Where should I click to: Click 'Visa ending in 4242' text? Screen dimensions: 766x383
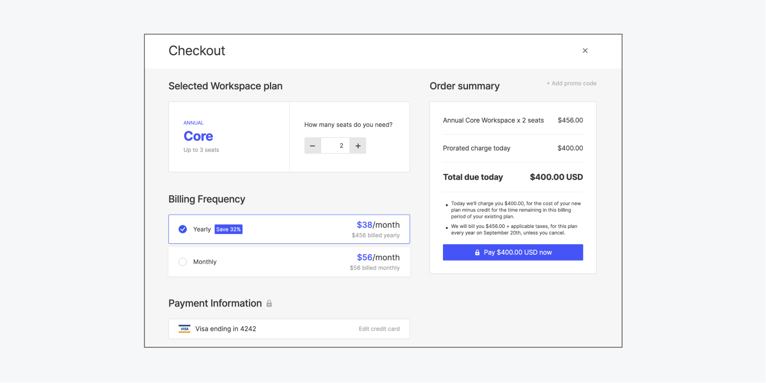tap(226, 329)
